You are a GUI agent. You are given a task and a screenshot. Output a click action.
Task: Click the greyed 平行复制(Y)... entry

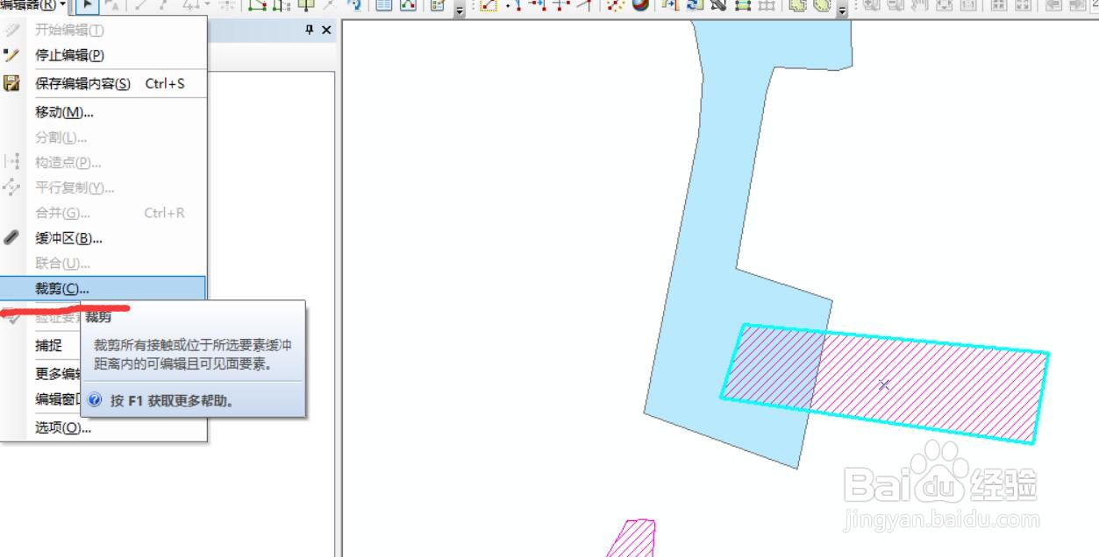pos(103,187)
